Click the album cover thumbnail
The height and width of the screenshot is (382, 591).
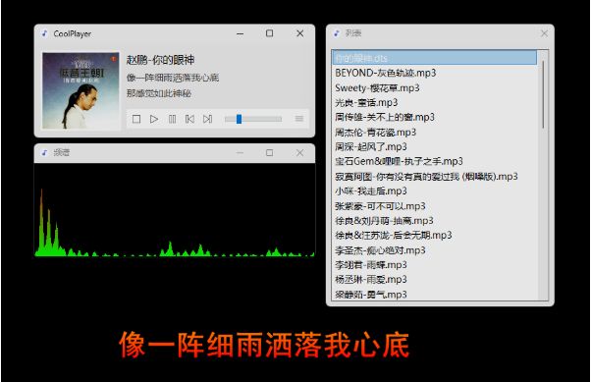tap(81, 91)
